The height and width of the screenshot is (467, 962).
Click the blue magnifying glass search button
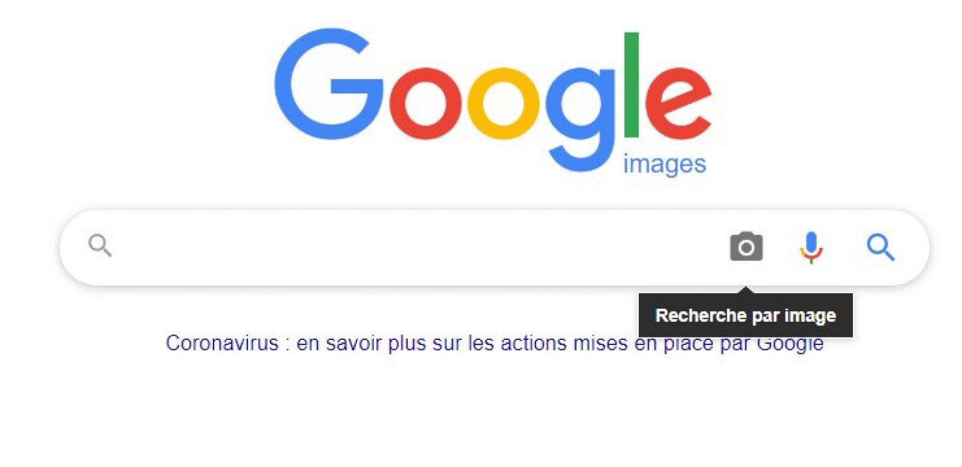881,248
